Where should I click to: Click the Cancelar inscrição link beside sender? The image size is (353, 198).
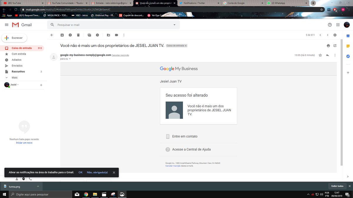coord(120,55)
